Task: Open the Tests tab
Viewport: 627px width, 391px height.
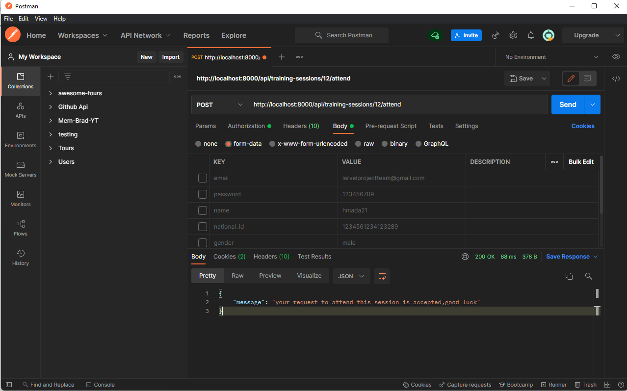Action: pyautogui.click(x=435, y=126)
